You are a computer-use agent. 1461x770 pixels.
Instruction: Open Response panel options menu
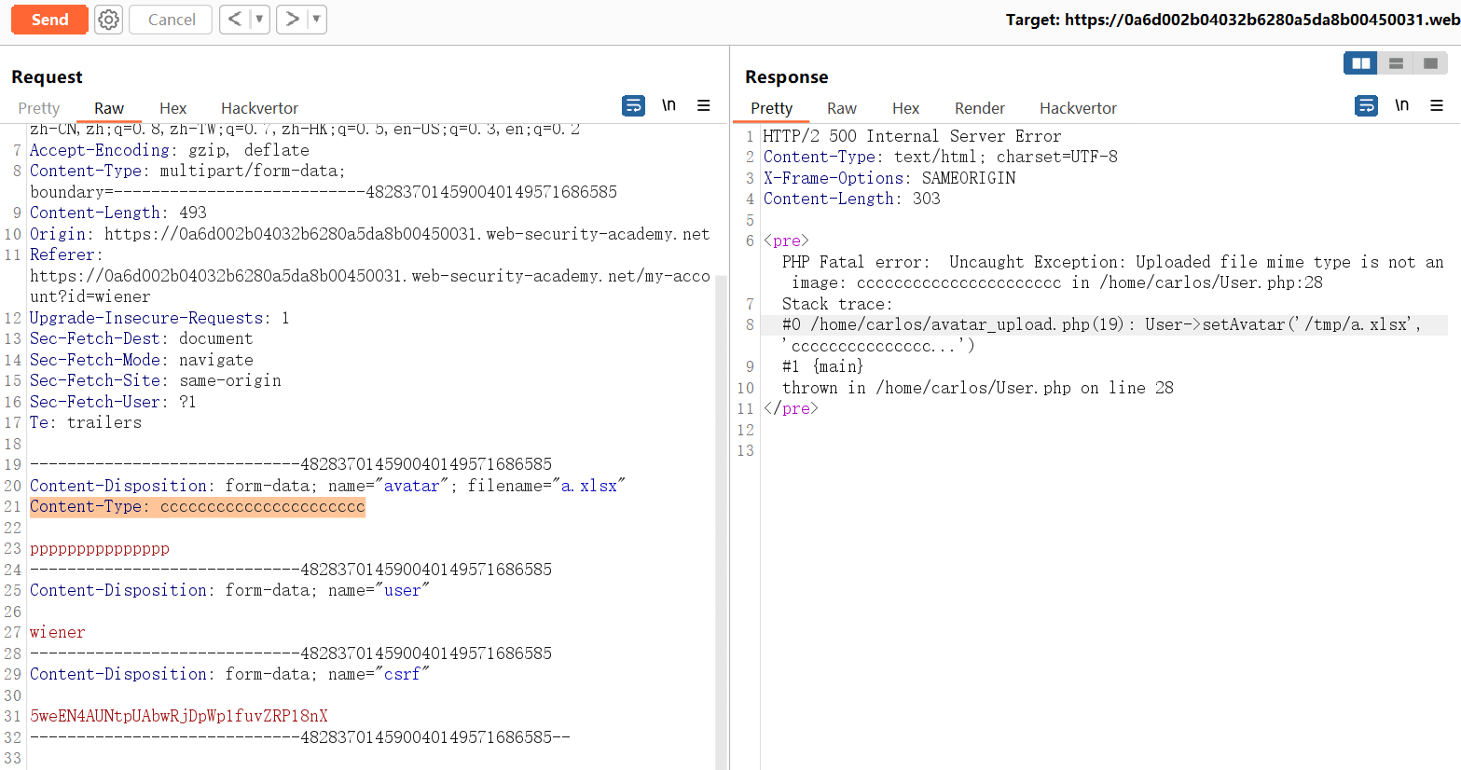1437,106
